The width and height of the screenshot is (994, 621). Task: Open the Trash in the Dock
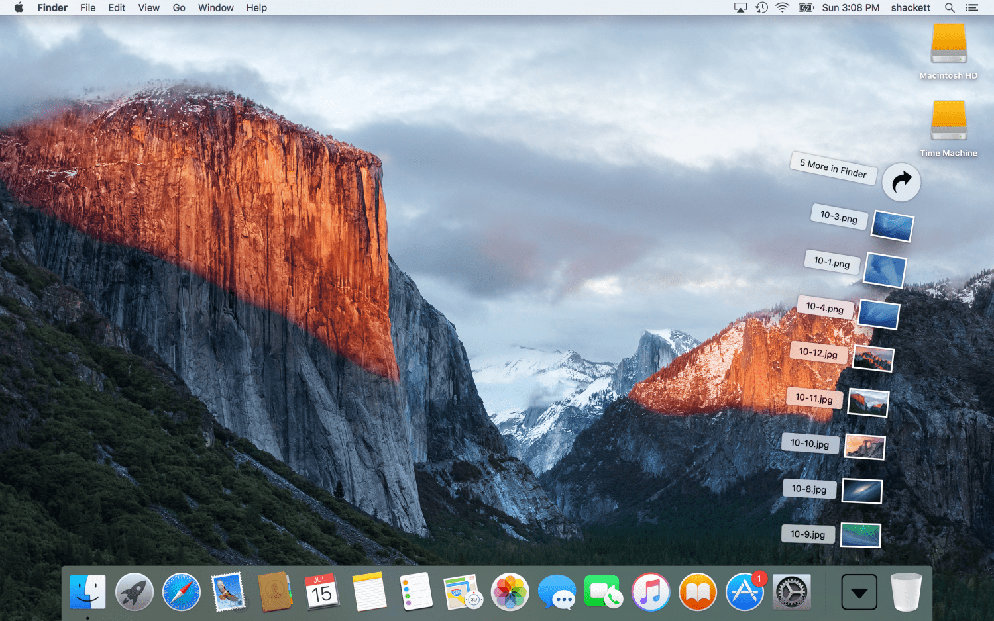coord(906,591)
